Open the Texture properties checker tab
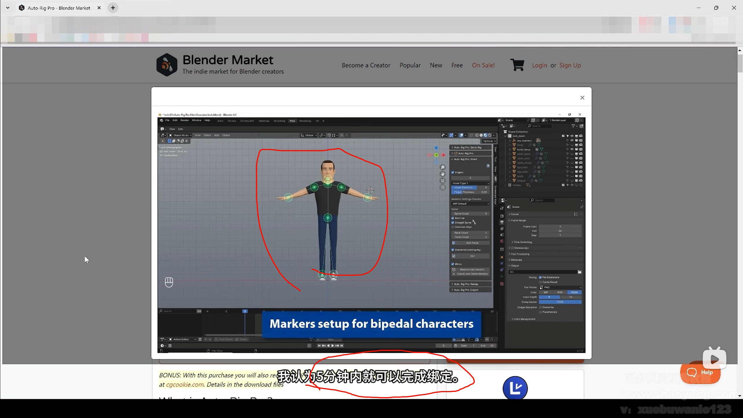Image resolution: width=743 pixels, height=418 pixels. [x=502, y=284]
